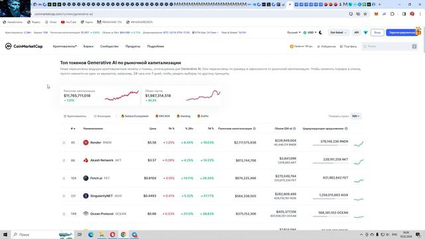425x239 pixels.
Task: Open the Gmail bookmark
Action: [50, 22]
